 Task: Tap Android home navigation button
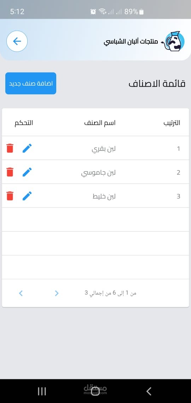95,391
